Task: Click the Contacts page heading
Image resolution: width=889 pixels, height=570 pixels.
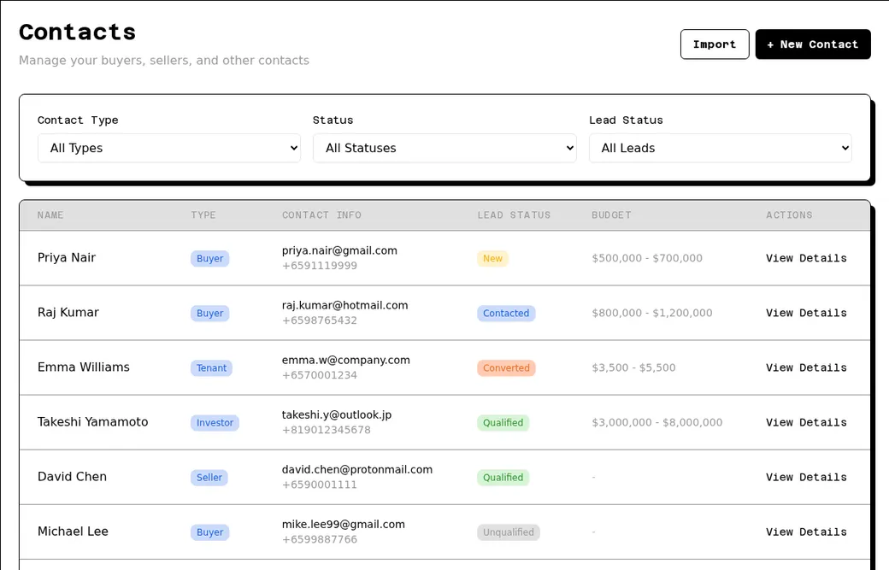Action: [77, 32]
